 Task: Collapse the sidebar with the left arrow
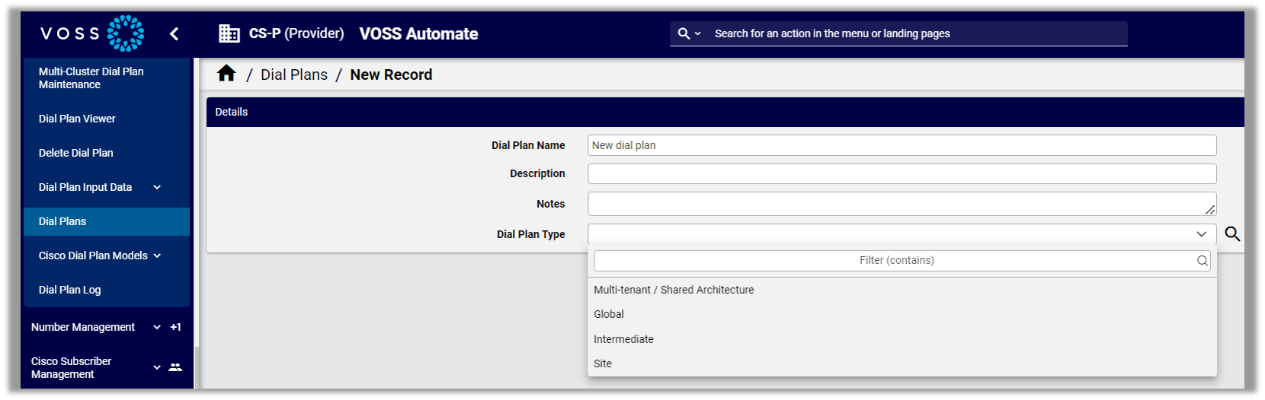click(174, 33)
